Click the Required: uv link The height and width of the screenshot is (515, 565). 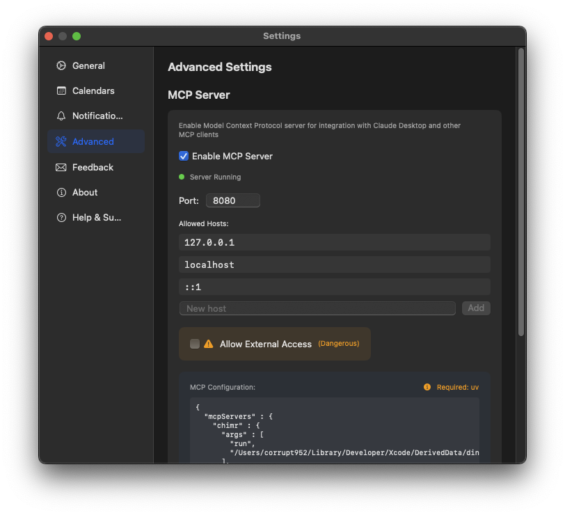click(457, 386)
